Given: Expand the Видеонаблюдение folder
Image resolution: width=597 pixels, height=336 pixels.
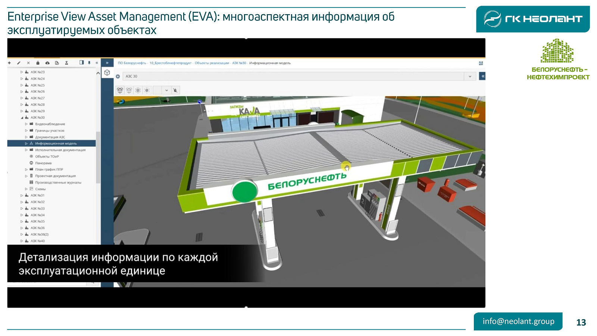Looking at the screenshot, I should tap(26, 124).
